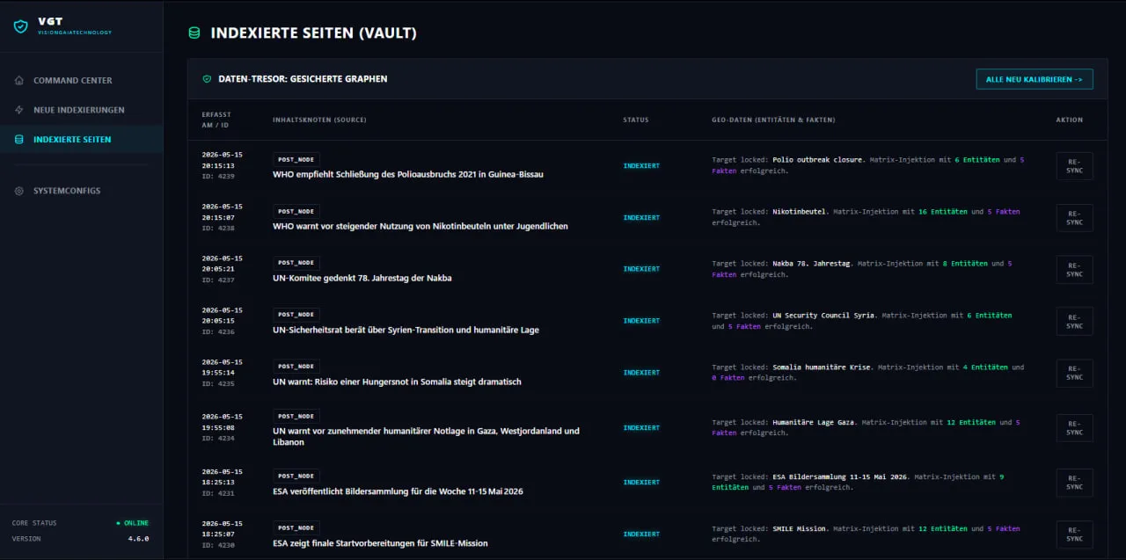Click POST_NODE tag of Nikotinbeuteln row
Image resolution: width=1126 pixels, height=560 pixels.
(296, 211)
